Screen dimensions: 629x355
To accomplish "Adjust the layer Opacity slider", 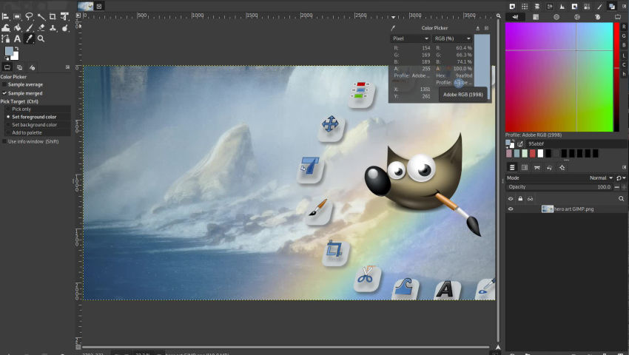I will (559, 187).
